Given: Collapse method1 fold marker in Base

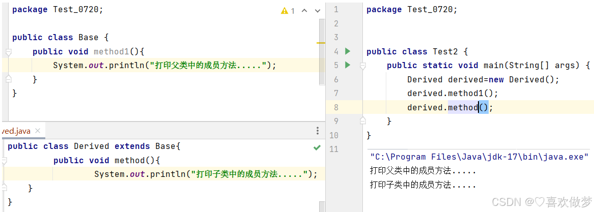Looking at the screenshot, I should 8,51.
